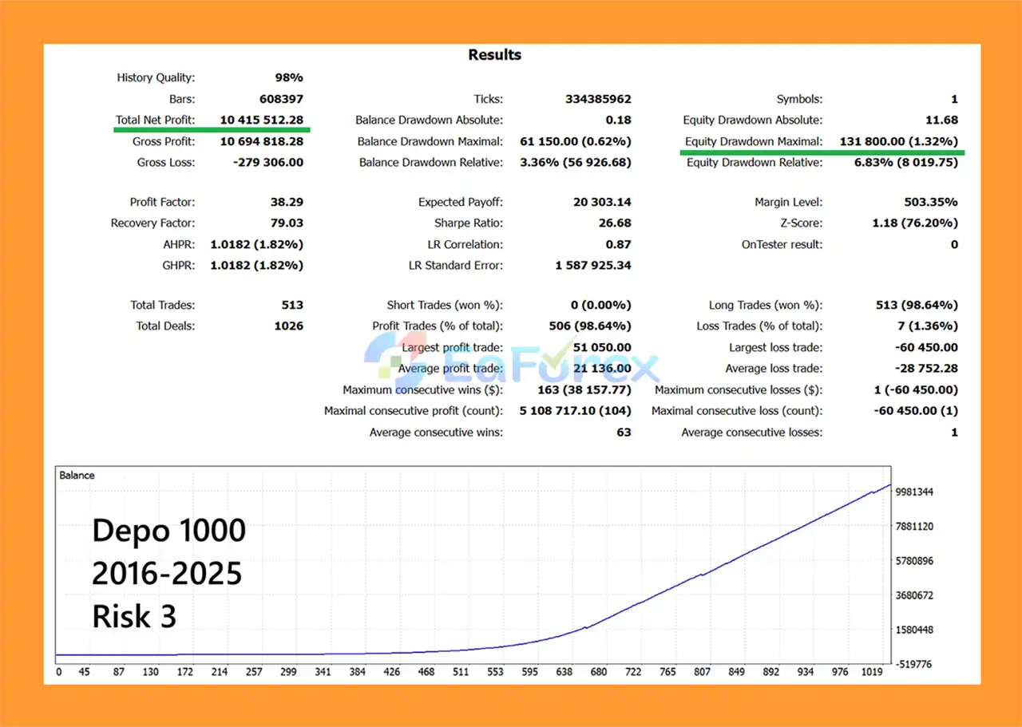Click the Results heading
This screenshot has width=1022, height=727.
click(494, 55)
